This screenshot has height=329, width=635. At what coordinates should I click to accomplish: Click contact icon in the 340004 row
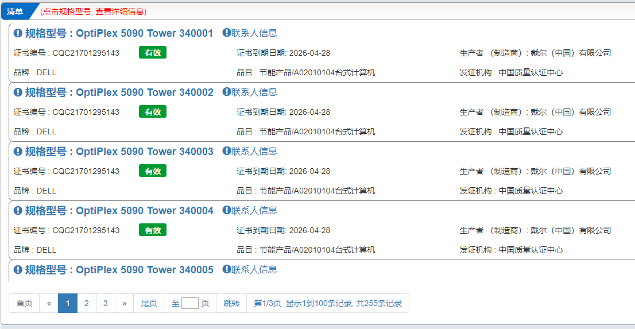(226, 210)
